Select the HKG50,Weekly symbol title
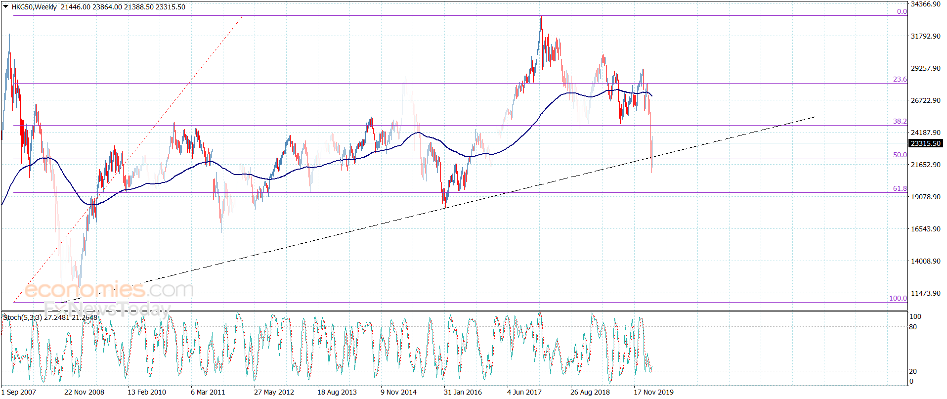This screenshot has width=947, height=399. 34,7
